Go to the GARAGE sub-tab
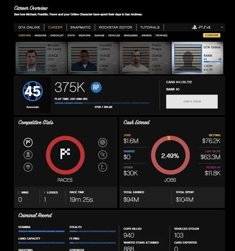The image size is (235, 251). [x=99, y=35]
